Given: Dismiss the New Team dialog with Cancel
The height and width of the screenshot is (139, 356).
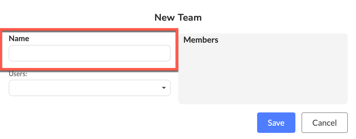Looking at the screenshot, I should point(324,123).
